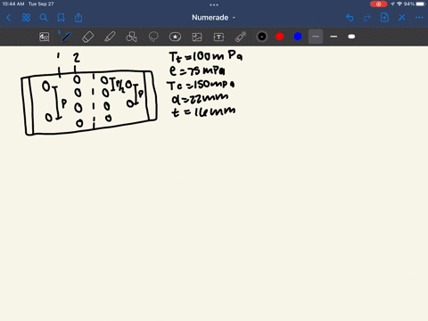
Task: Tap the three-dot multitasking control at top
Action: point(214,4)
